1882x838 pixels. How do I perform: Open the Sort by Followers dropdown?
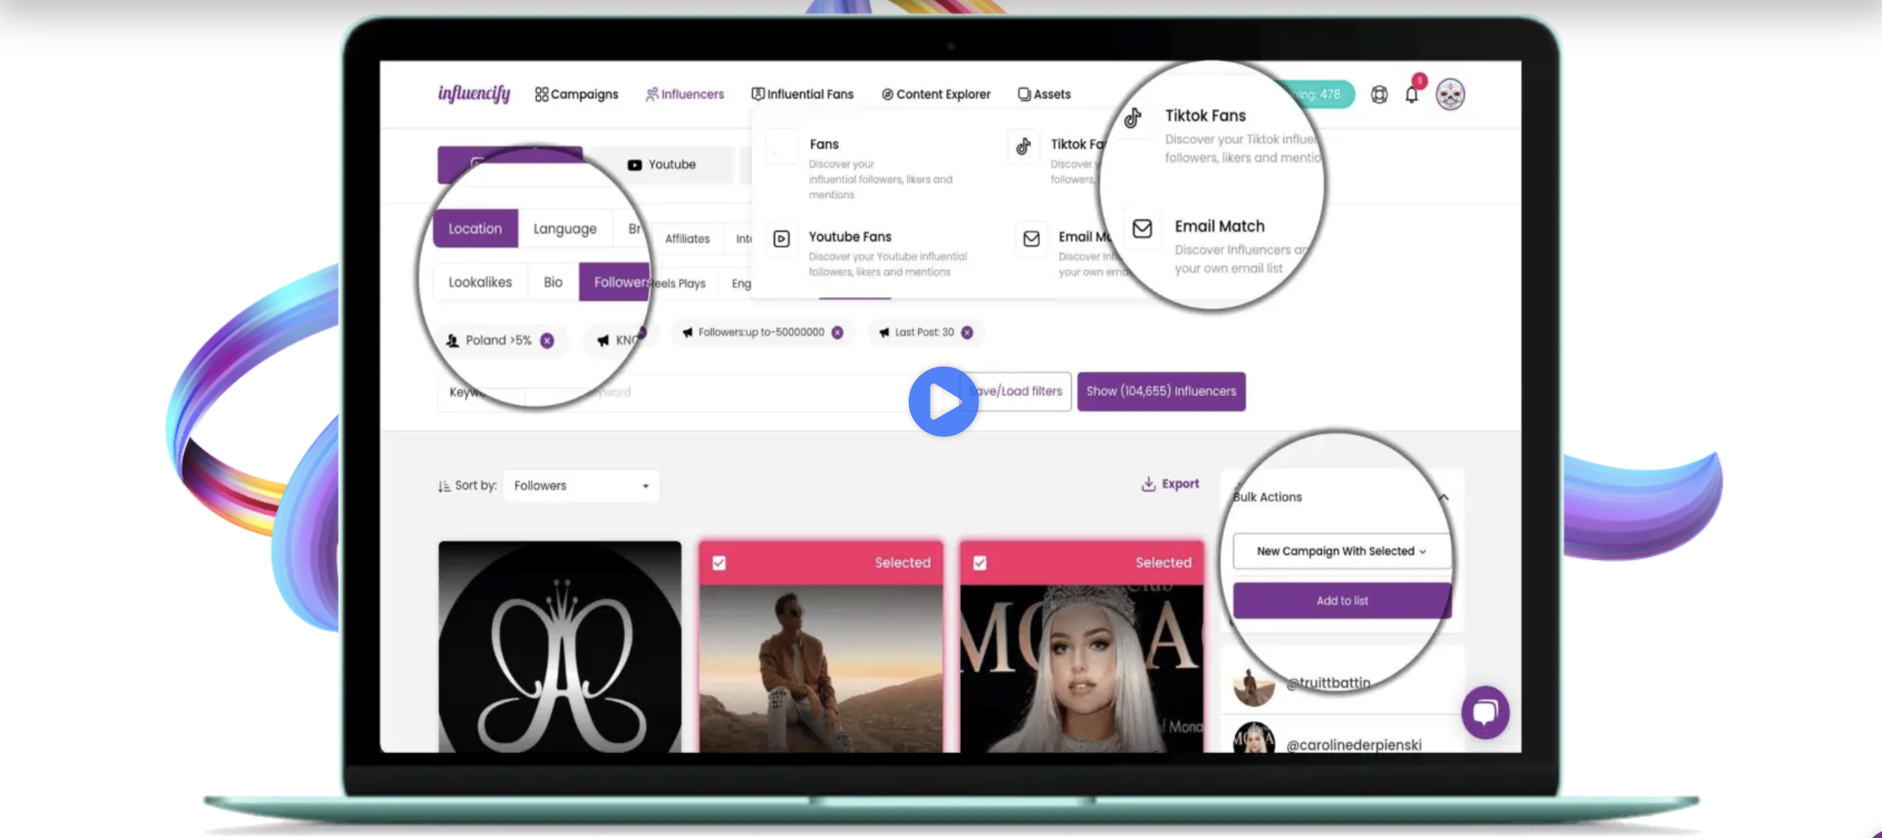pyautogui.click(x=580, y=485)
